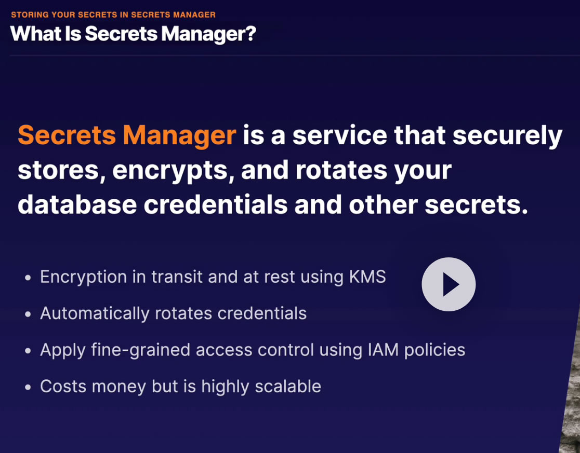Click the phrase "database credentials" in the heading
Viewport: 580px width, 453px height.
click(152, 205)
